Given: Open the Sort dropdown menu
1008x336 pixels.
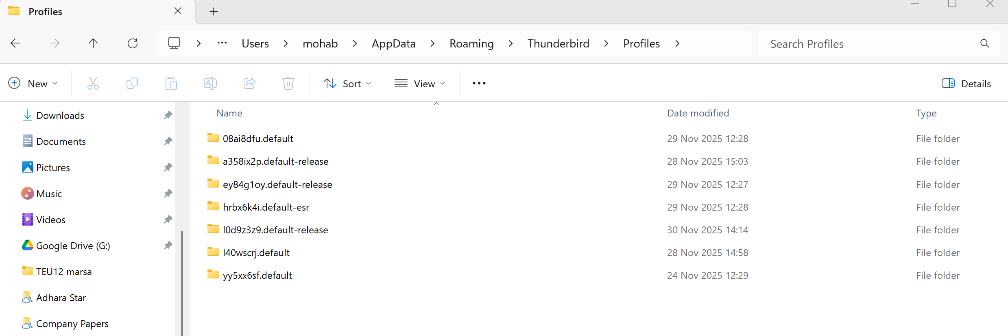Looking at the screenshot, I should tap(347, 84).
